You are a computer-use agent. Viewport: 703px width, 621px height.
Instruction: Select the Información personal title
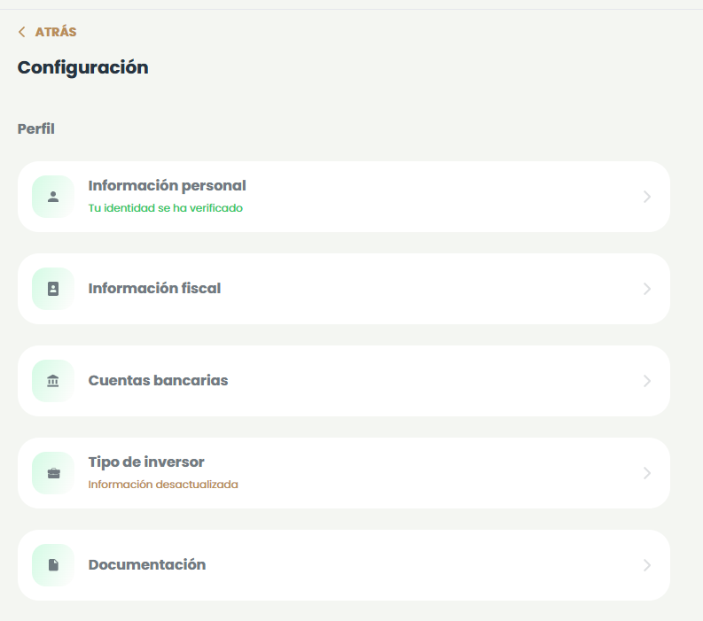coord(167,186)
